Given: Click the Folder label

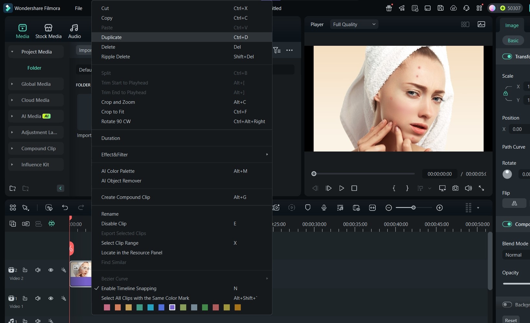Looking at the screenshot, I should [x=34, y=68].
